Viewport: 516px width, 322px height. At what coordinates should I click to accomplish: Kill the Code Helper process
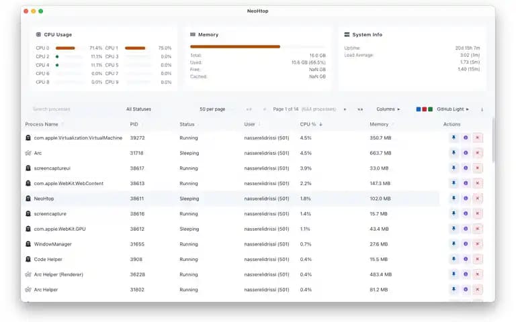pos(477,259)
